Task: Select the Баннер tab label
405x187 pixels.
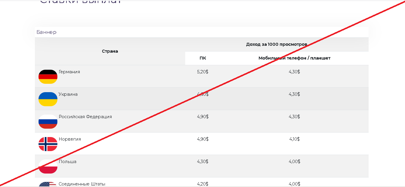Action: (x=46, y=32)
